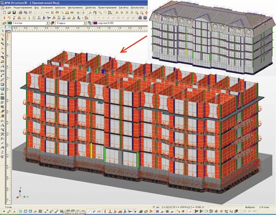Click the yellow helmet icon in top toolbar

[57, 13]
